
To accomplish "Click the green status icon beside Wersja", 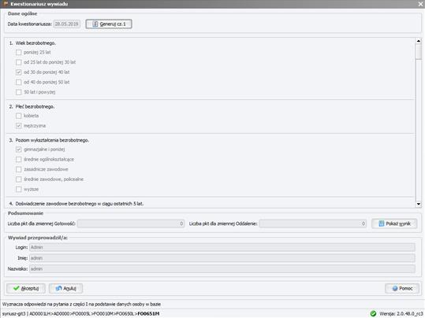I will coord(373,313).
